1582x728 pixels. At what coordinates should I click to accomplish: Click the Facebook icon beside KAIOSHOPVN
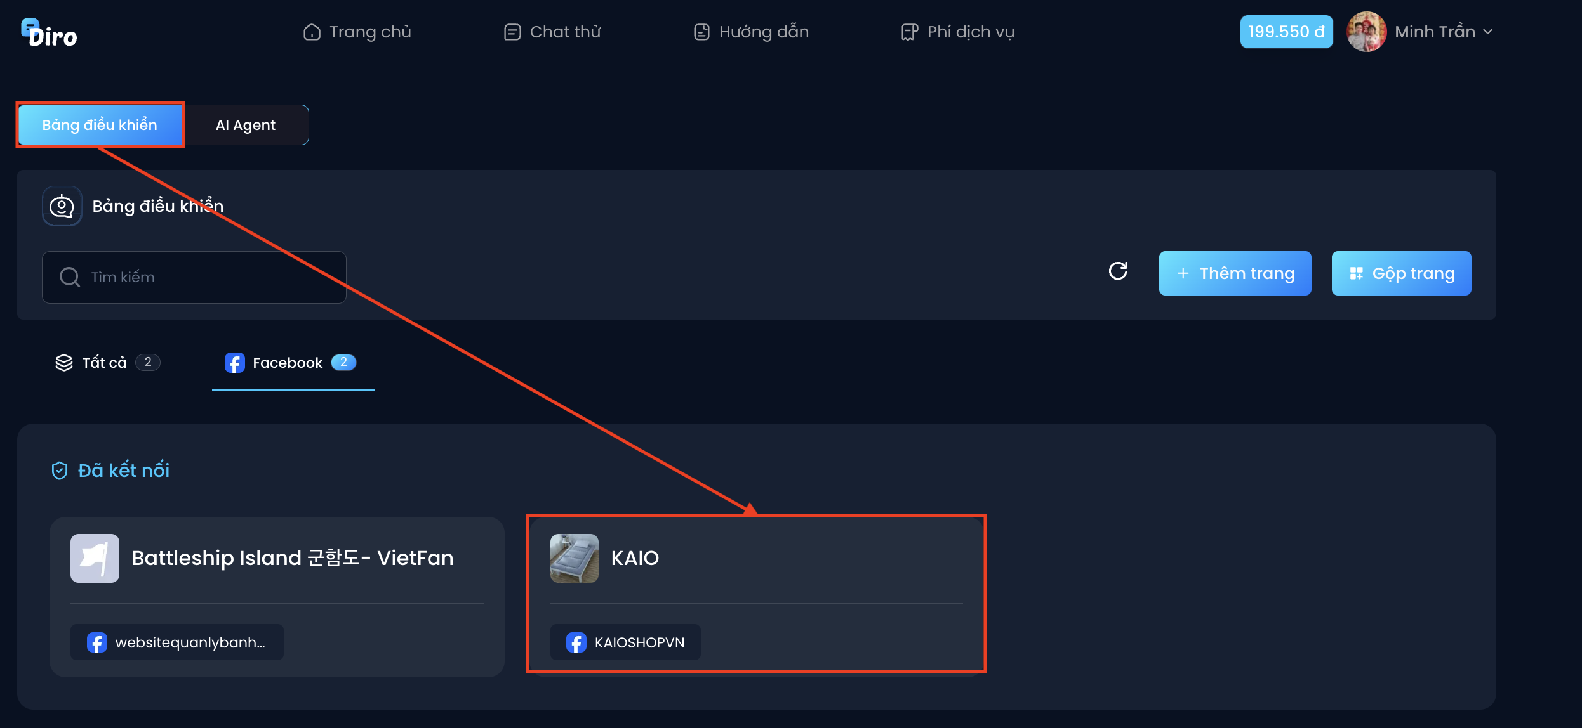tap(576, 642)
